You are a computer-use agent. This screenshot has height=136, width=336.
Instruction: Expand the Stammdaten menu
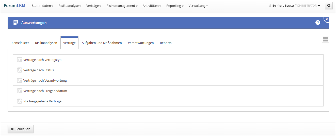pyautogui.click(x=42, y=6)
